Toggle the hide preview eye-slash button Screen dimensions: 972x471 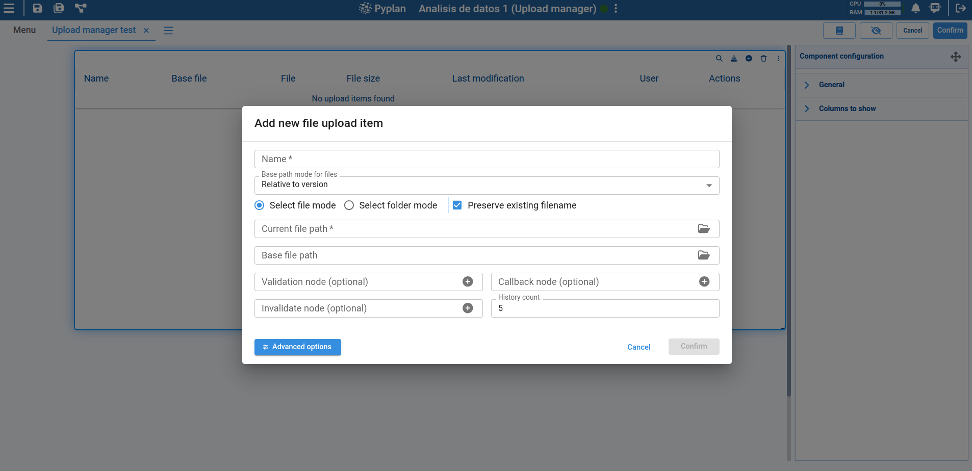876,31
